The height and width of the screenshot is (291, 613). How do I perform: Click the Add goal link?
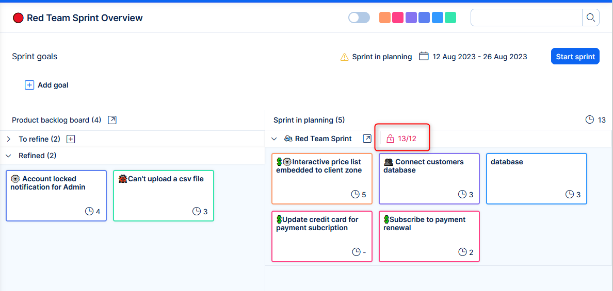[53, 85]
